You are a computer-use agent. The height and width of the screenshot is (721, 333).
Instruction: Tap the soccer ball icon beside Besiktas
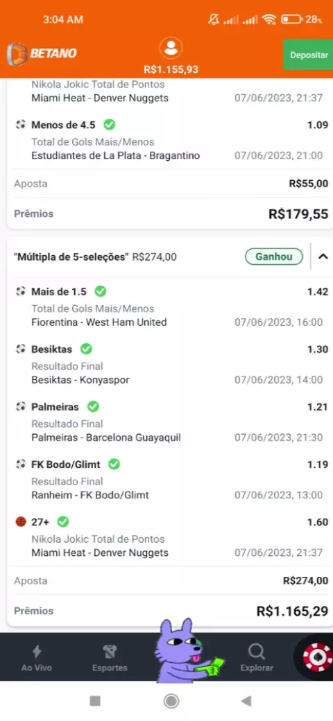point(21,349)
